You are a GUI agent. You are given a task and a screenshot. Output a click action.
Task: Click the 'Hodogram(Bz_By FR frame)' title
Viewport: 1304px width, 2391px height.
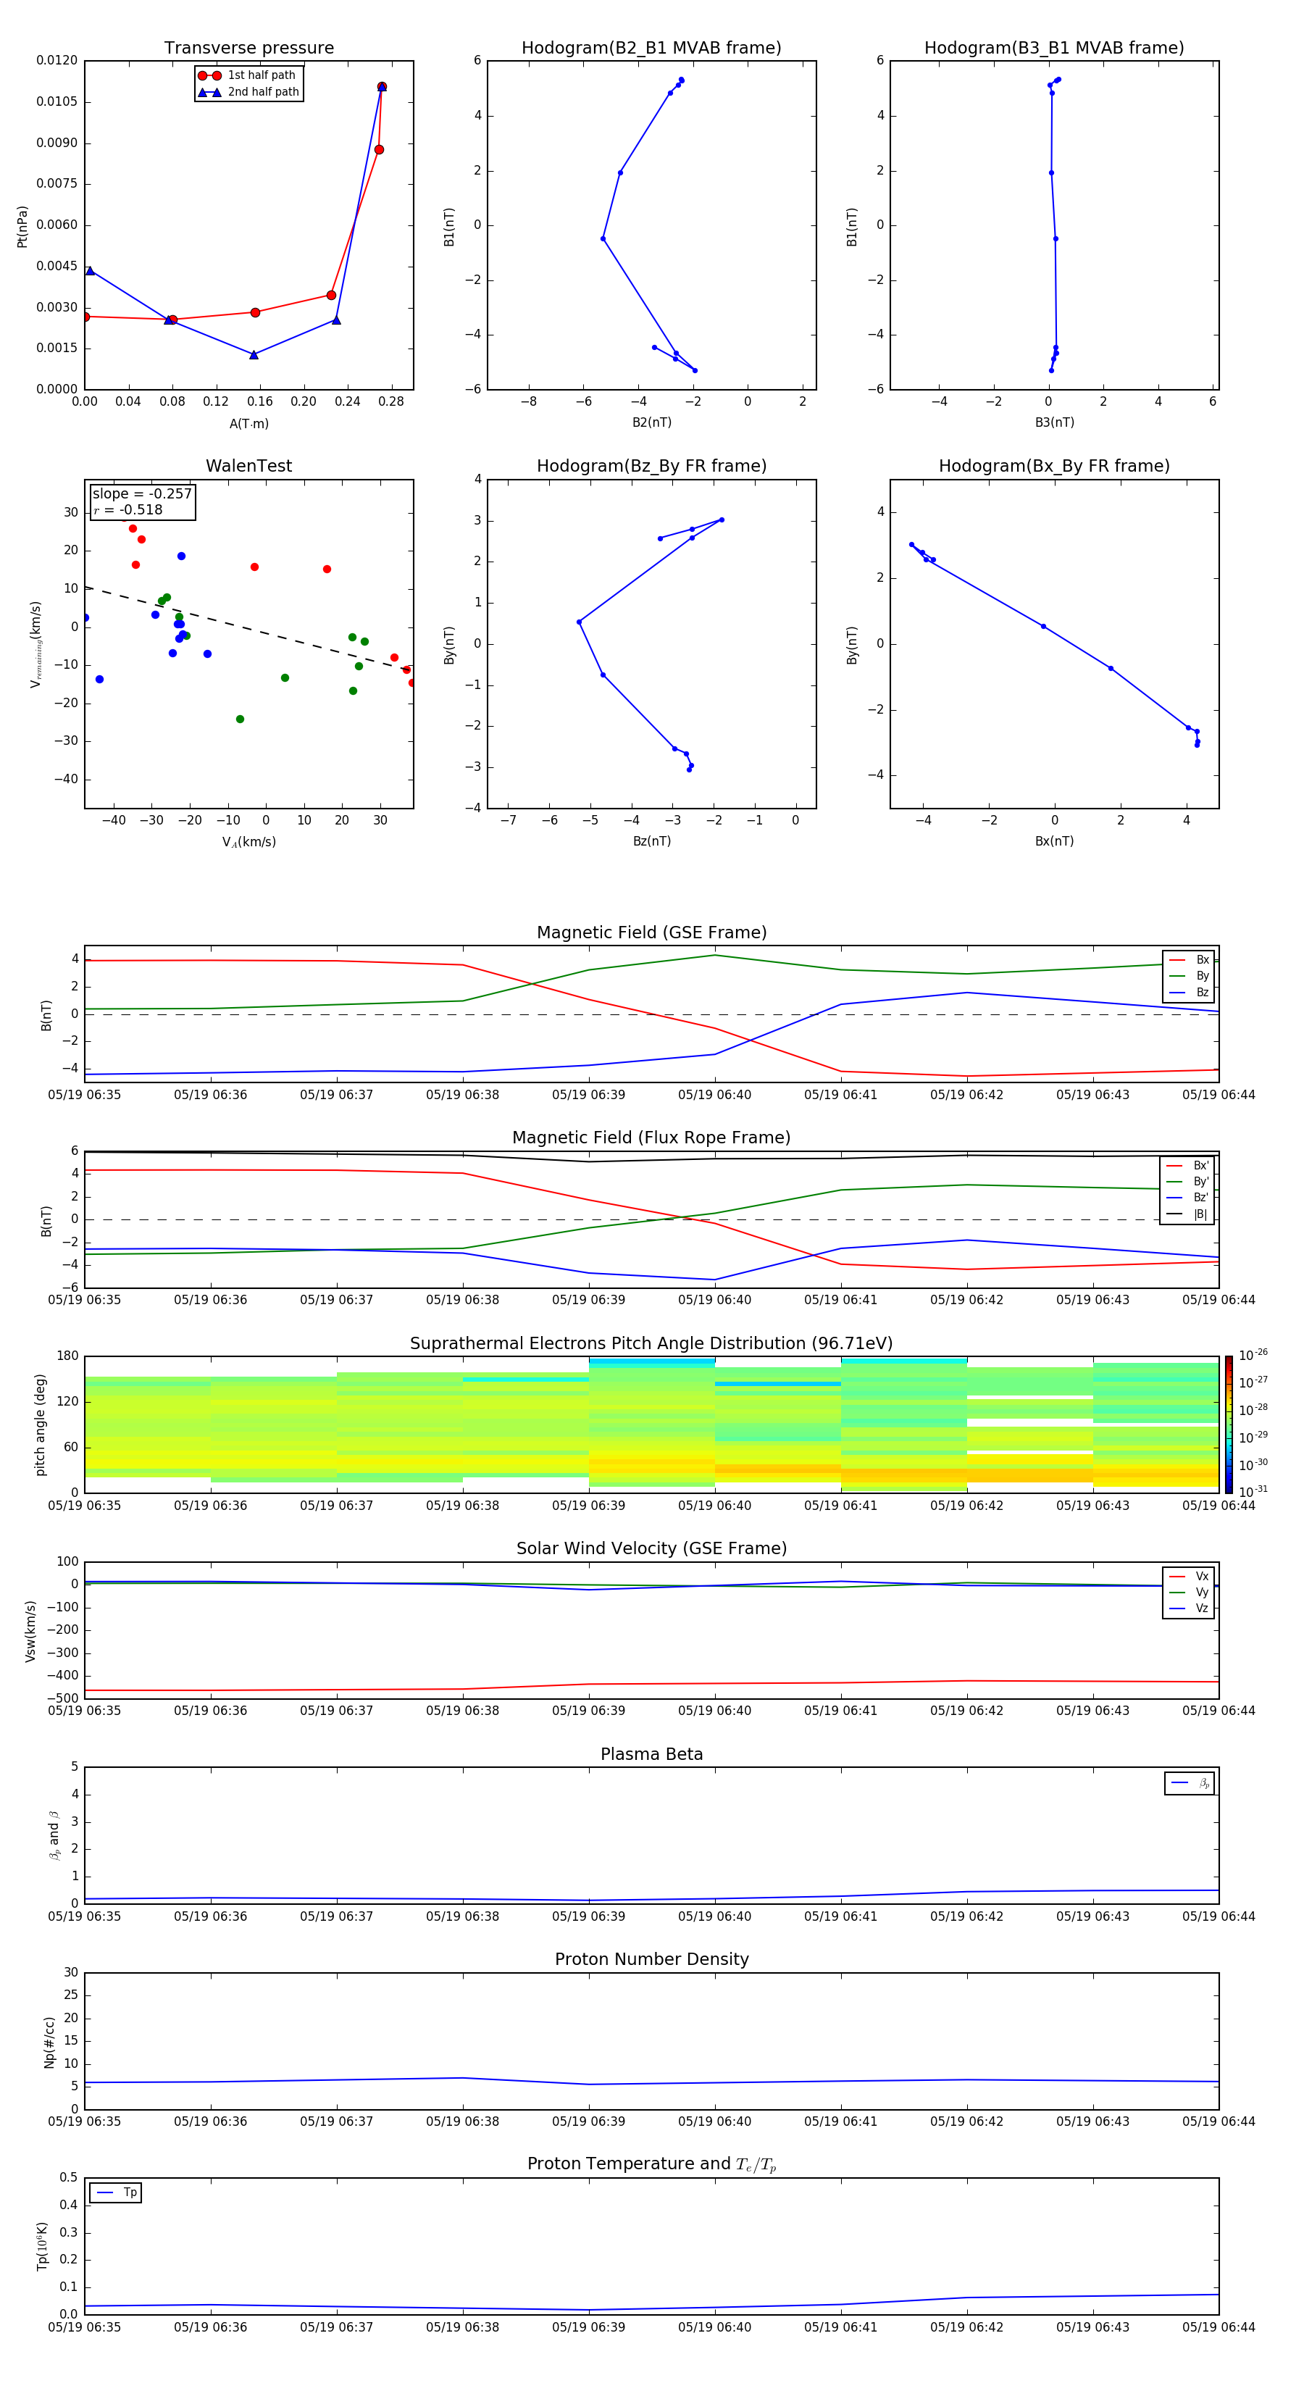651,466
